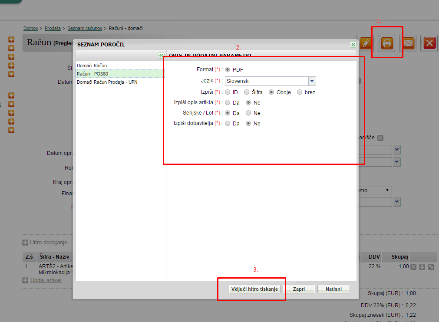439x322 pixels.
Task: Select Oboje radio in Izpiši
Action: (271, 92)
